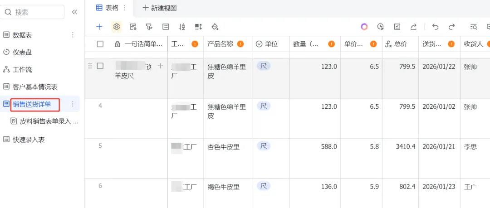
Task: Click the redo arrow icon
Action: [x=451, y=27]
